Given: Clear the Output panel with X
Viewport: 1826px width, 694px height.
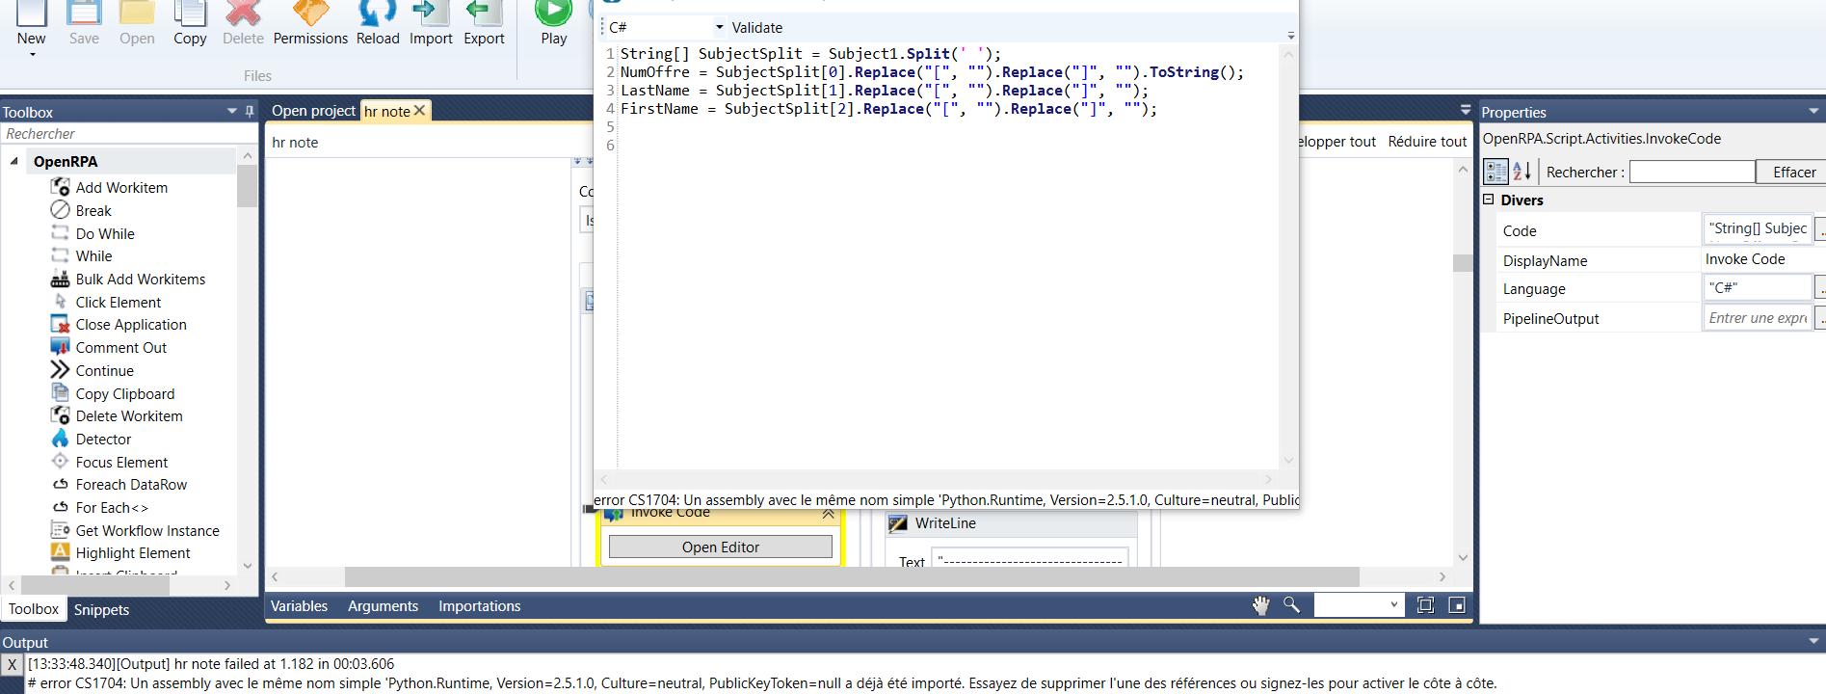Looking at the screenshot, I should coord(12,664).
